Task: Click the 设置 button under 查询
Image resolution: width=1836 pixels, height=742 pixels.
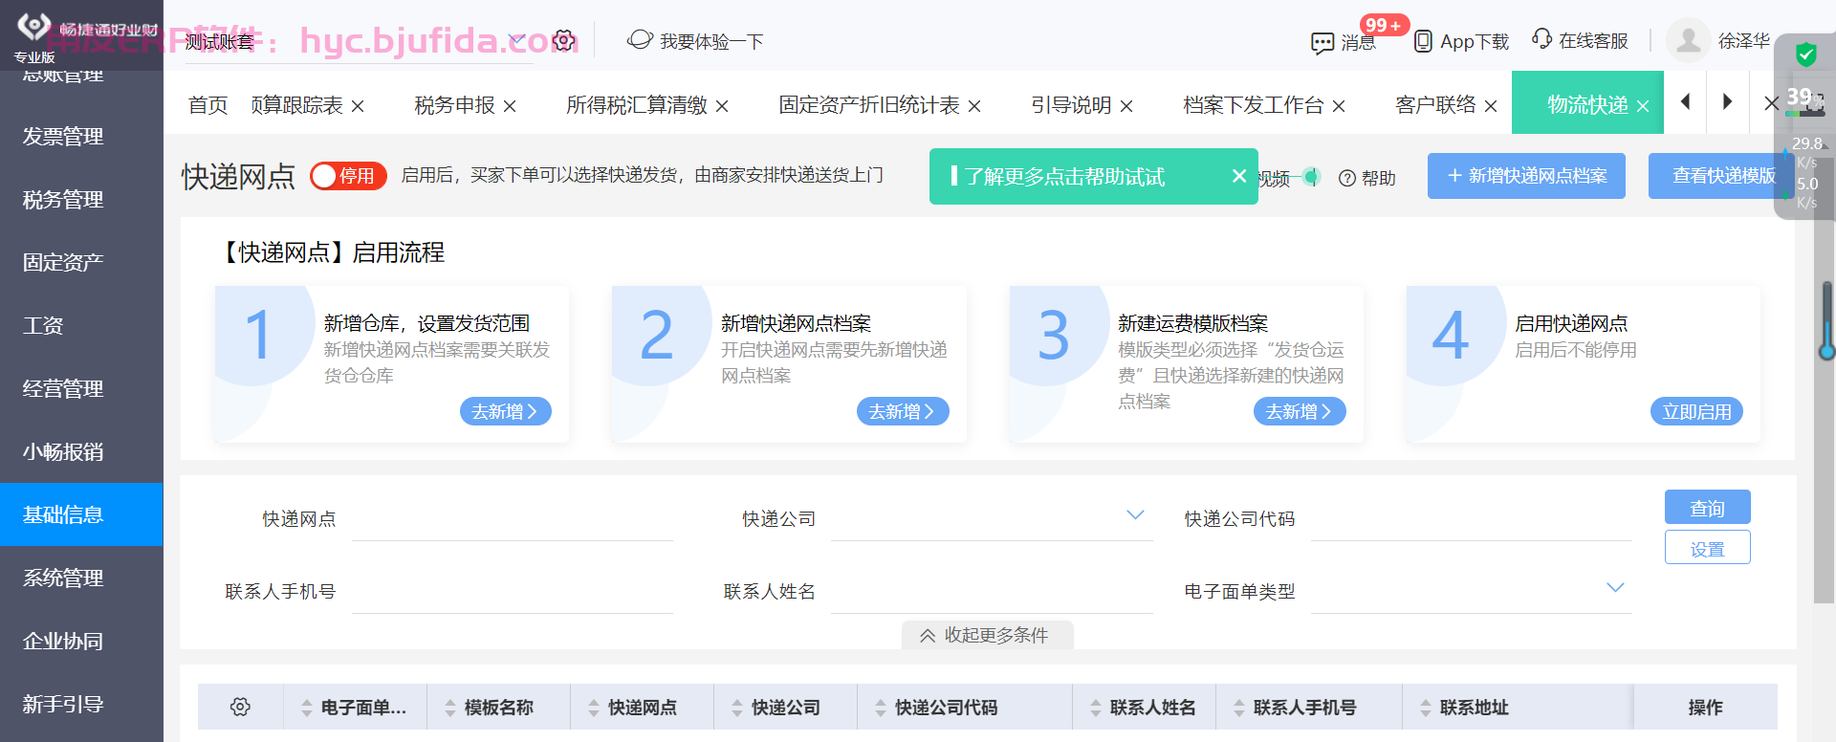Action: [x=1707, y=548]
